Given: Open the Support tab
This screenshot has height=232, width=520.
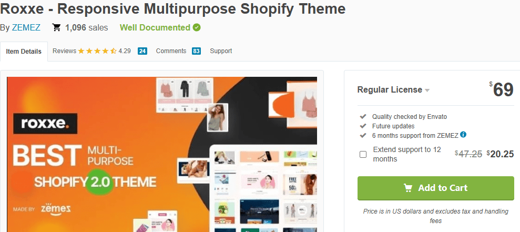Looking at the screenshot, I should pos(221,51).
